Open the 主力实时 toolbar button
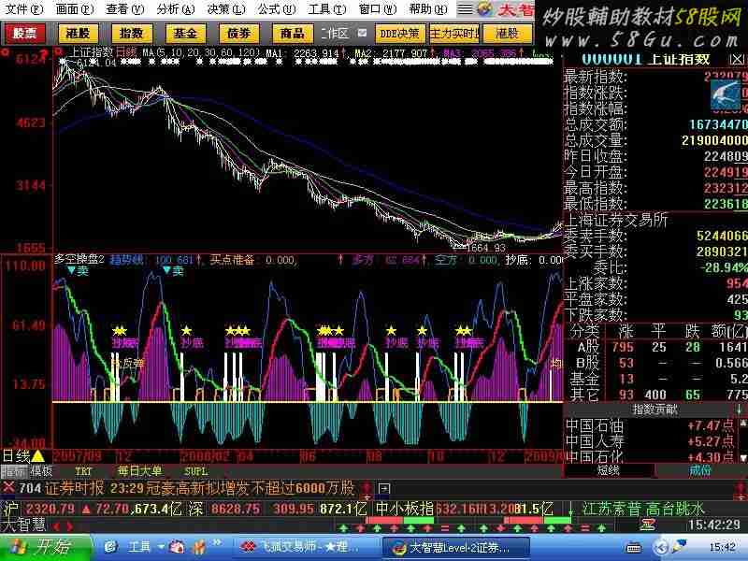This screenshot has width=748, height=561. tap(453, 34)
